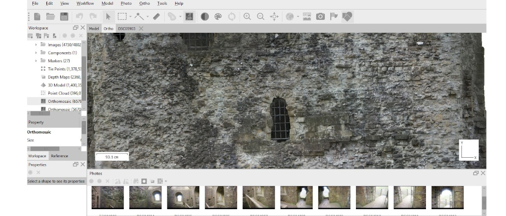Toggle the brightness contrast half-circle button

coord(205,16)
